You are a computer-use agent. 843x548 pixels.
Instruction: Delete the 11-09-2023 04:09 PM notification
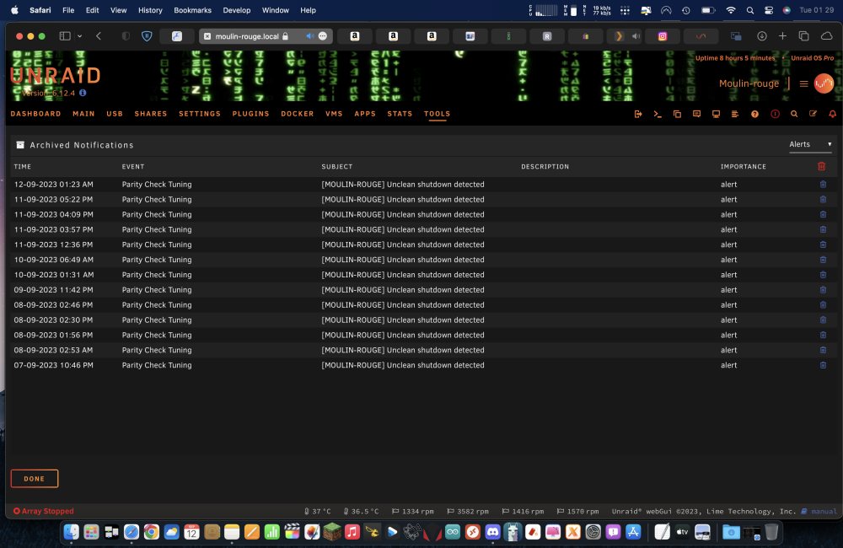(823, 215)
